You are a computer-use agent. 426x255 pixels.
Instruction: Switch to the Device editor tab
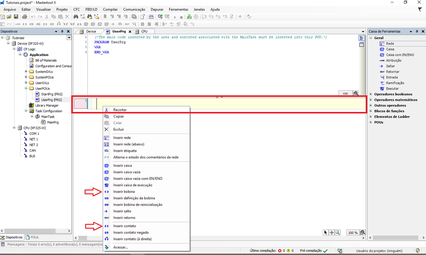pyautogui.click(x=91, y=32)
